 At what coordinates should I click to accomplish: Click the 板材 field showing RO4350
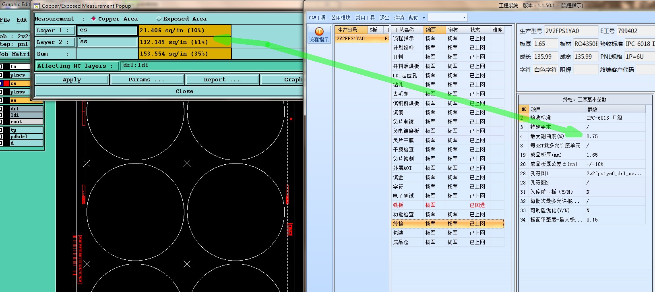tap(585, 44)
